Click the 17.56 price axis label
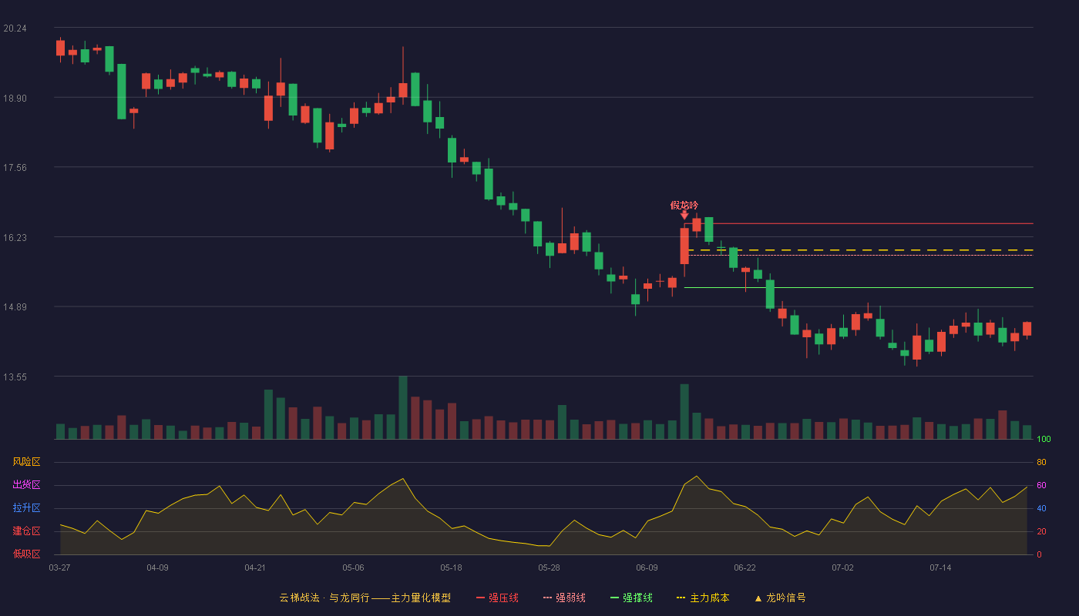The height and width of the screenshot is (616, 1079). tap(15, 168)
